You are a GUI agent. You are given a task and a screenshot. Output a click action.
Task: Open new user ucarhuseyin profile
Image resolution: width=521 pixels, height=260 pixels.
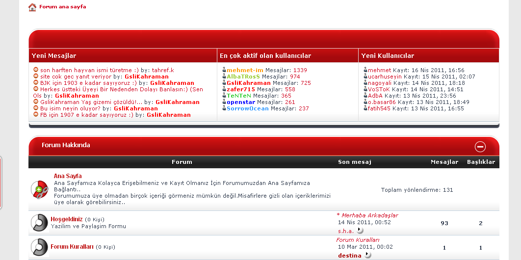click(385, 77)
